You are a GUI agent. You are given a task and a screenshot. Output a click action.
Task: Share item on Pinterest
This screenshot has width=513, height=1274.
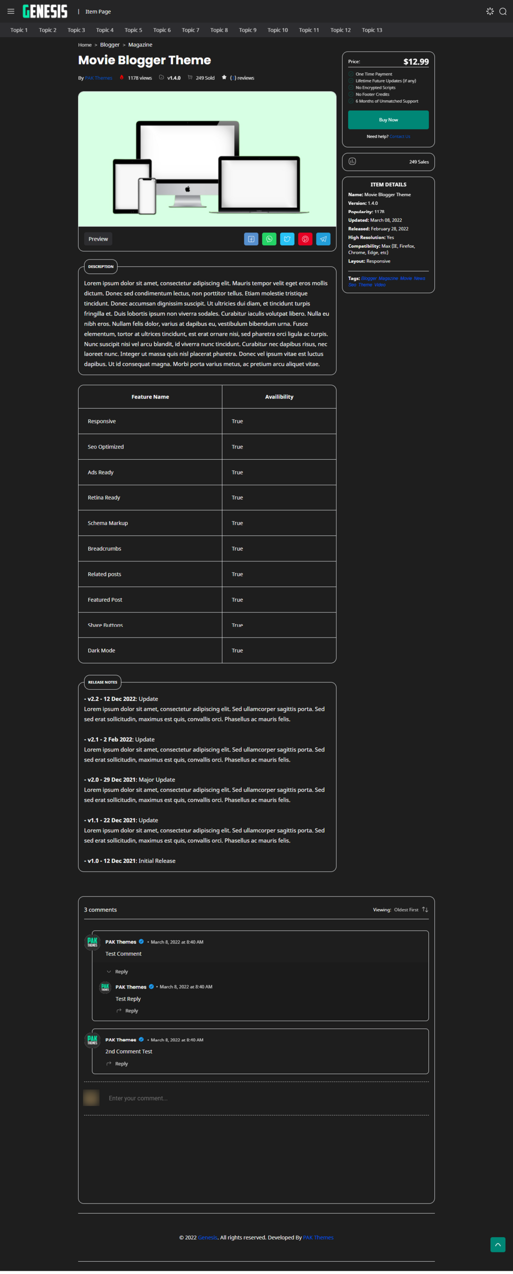pyautogui.click(x=305, y=239)
